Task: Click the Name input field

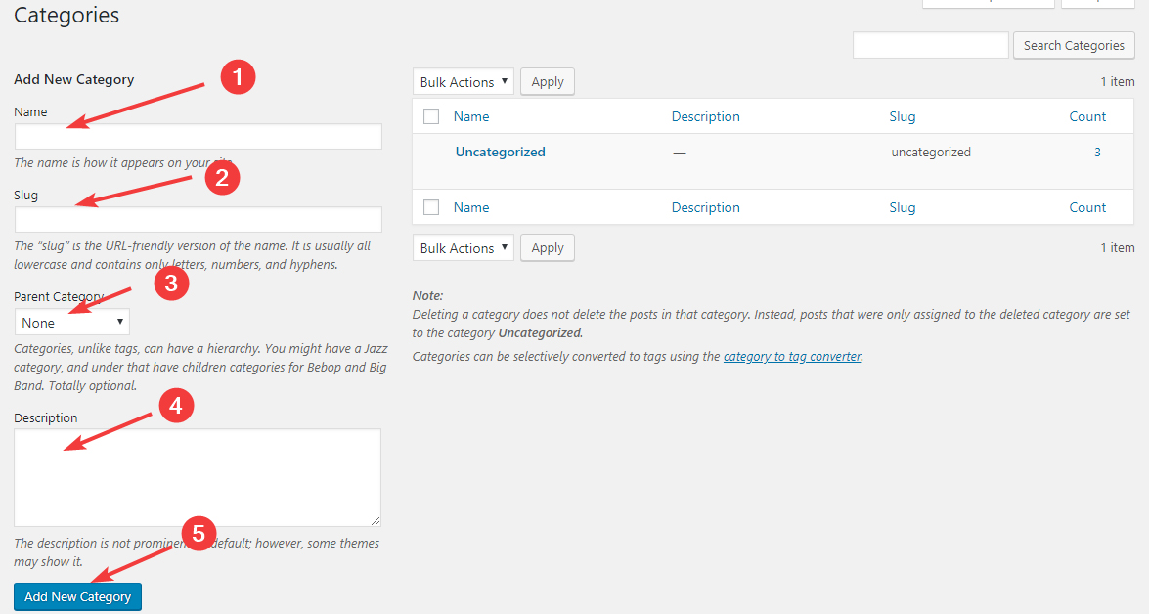Action: point(198,137)
